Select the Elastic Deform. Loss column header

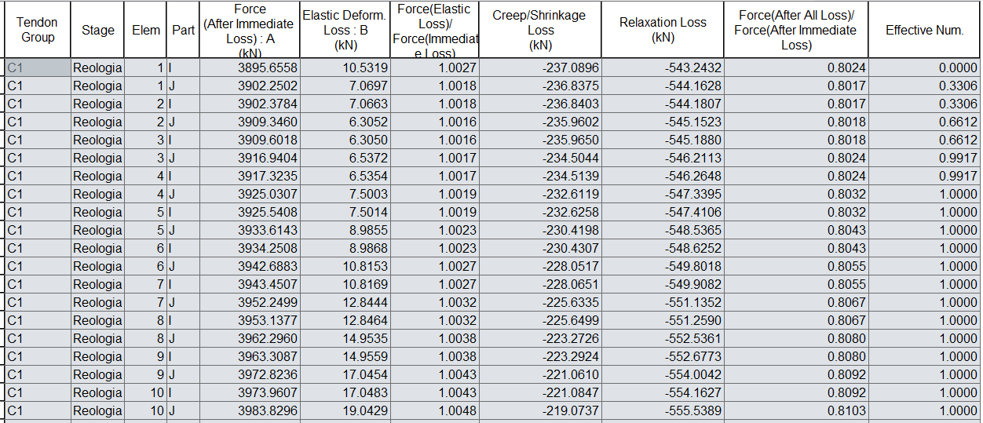(x=345, y=30)
